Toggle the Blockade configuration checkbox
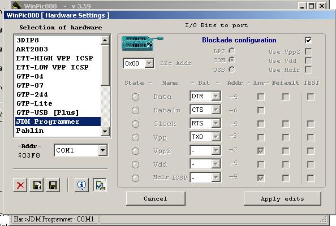This screenshot has height=226, width=336. [308, 40]
